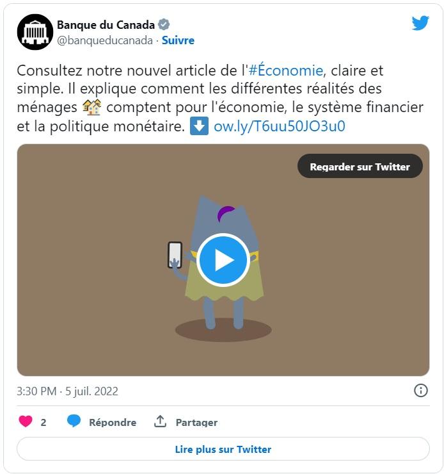Click the share upload arrow icon
The image size is (444, 474).
[160, 421]
